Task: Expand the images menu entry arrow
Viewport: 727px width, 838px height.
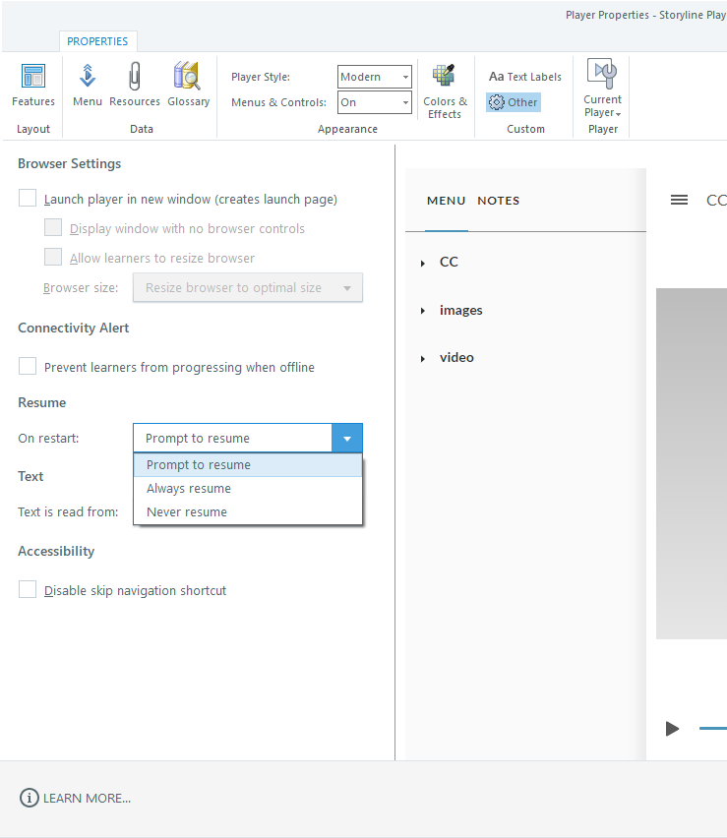Action: pyautogui.click(x=423, y=311)
